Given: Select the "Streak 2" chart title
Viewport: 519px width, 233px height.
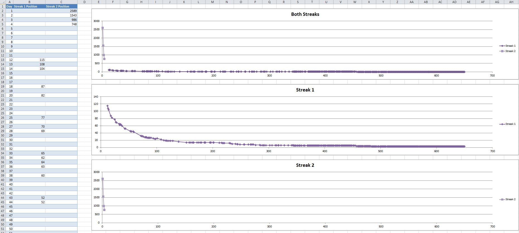Looking at the screenshot, I should pyautogui.click(x=305, y=165).
